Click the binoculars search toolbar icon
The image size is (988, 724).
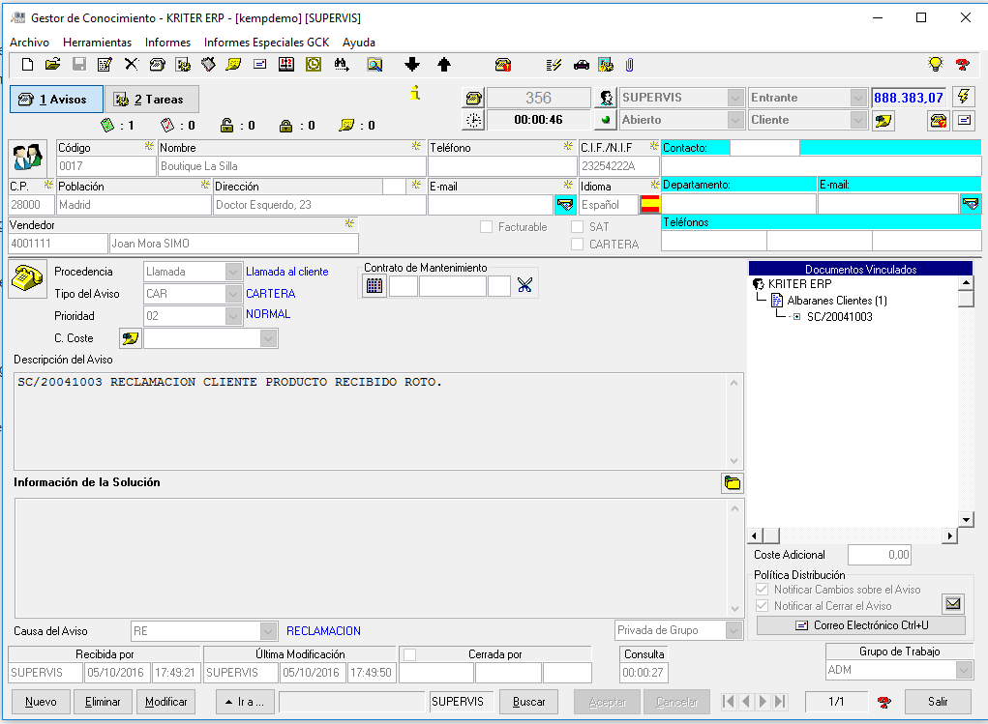(342, 64)
